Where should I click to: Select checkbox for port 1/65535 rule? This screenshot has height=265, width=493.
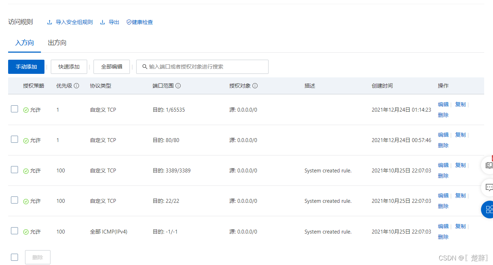point(14,109)
